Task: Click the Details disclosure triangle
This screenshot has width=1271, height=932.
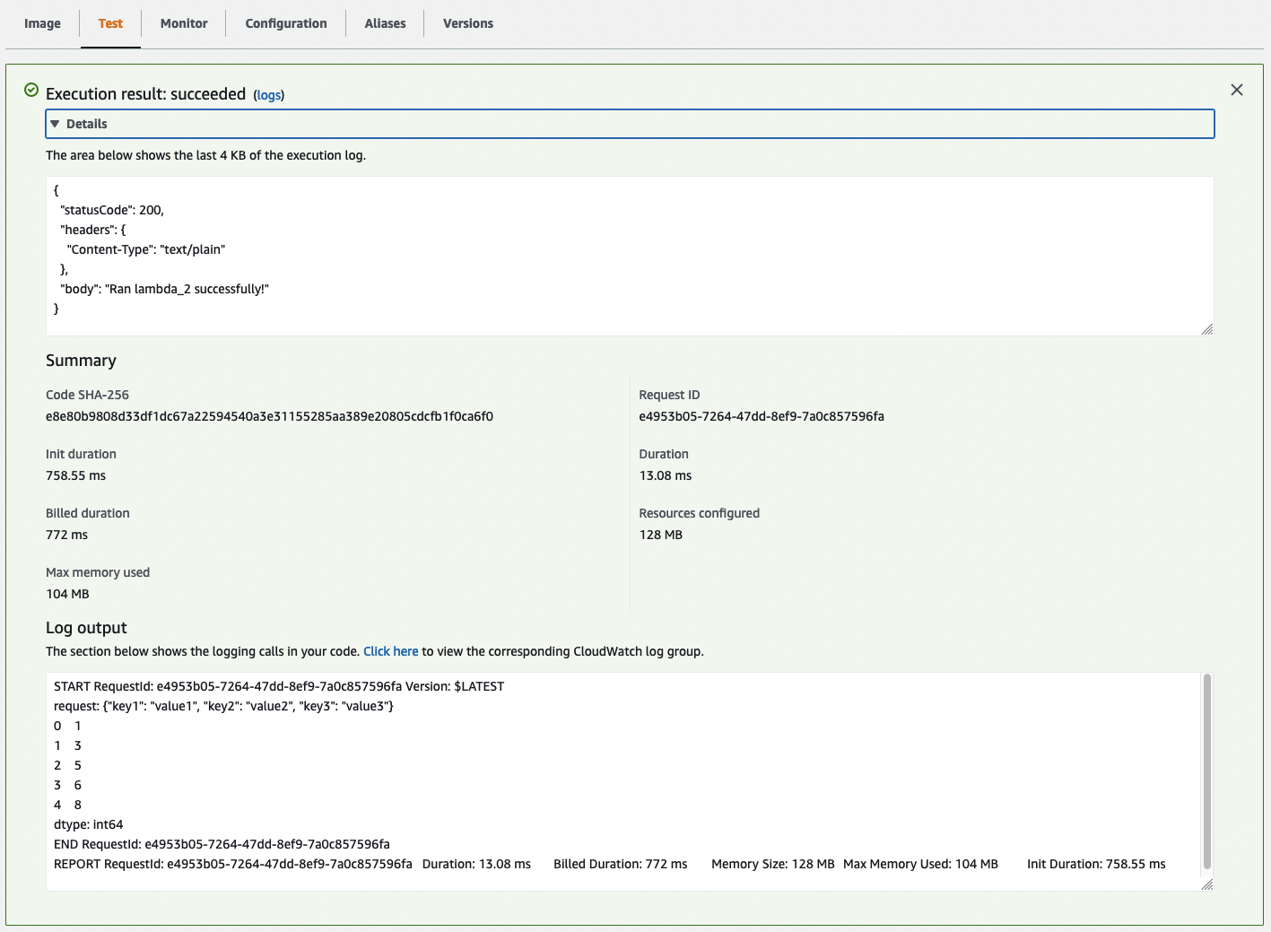Action: click(55, 123)
